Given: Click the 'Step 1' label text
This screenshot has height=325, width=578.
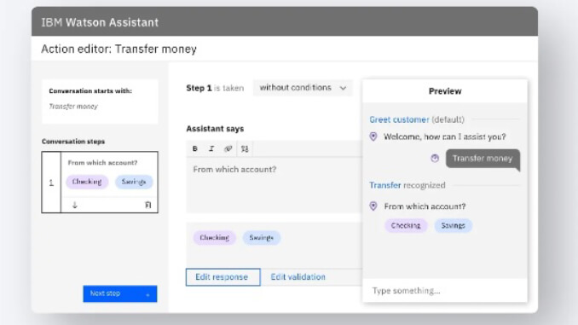Looking at the screenshot, I should coord(199,88).
